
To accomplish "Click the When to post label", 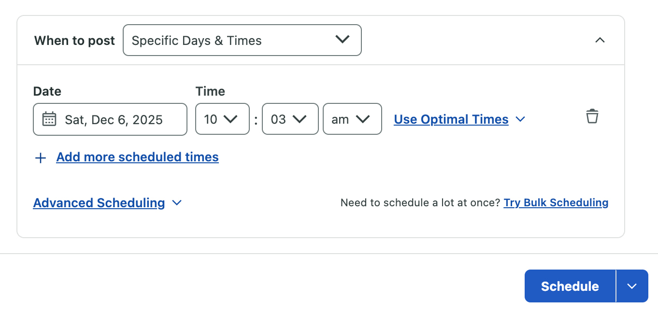I will (74, 41).
